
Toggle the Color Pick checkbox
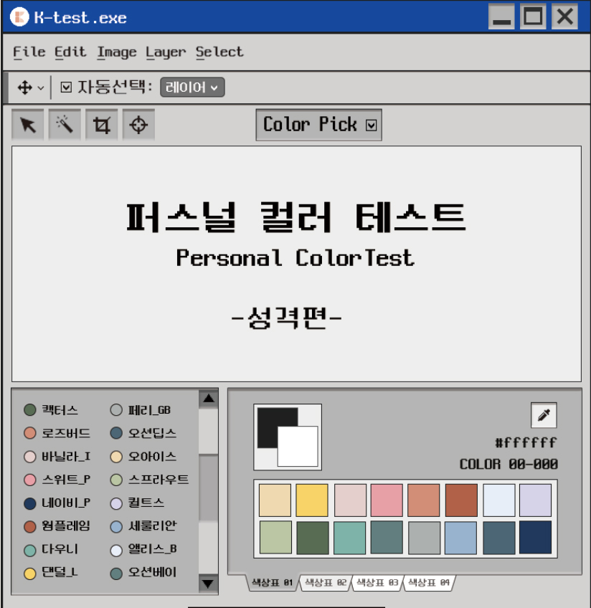coord(371,125)
